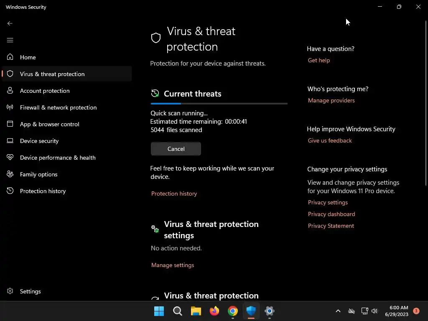Click 'Virus & threat protection settings' heading
This screenshot has height=321, width=428.
[x=211, y=229]
